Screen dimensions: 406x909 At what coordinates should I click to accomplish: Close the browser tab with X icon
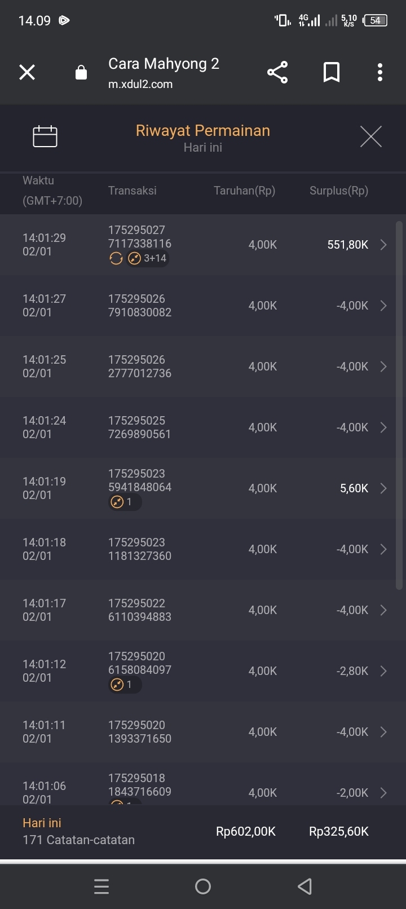(27, 72)
